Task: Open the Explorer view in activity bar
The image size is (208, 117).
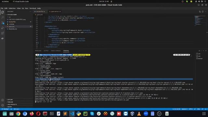Action: (3, 12)
